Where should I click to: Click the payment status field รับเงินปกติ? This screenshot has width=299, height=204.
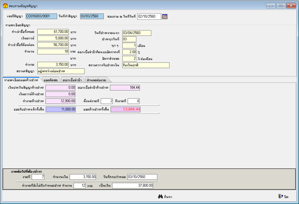(146, 65)
